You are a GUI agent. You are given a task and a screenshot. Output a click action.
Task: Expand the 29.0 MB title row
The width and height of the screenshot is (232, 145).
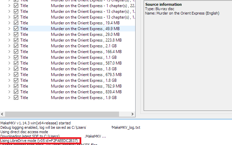[9, 34]
